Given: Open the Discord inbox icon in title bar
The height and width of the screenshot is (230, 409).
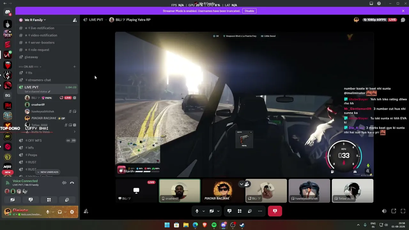Looking at the screenshot, I should click(371, 4).
